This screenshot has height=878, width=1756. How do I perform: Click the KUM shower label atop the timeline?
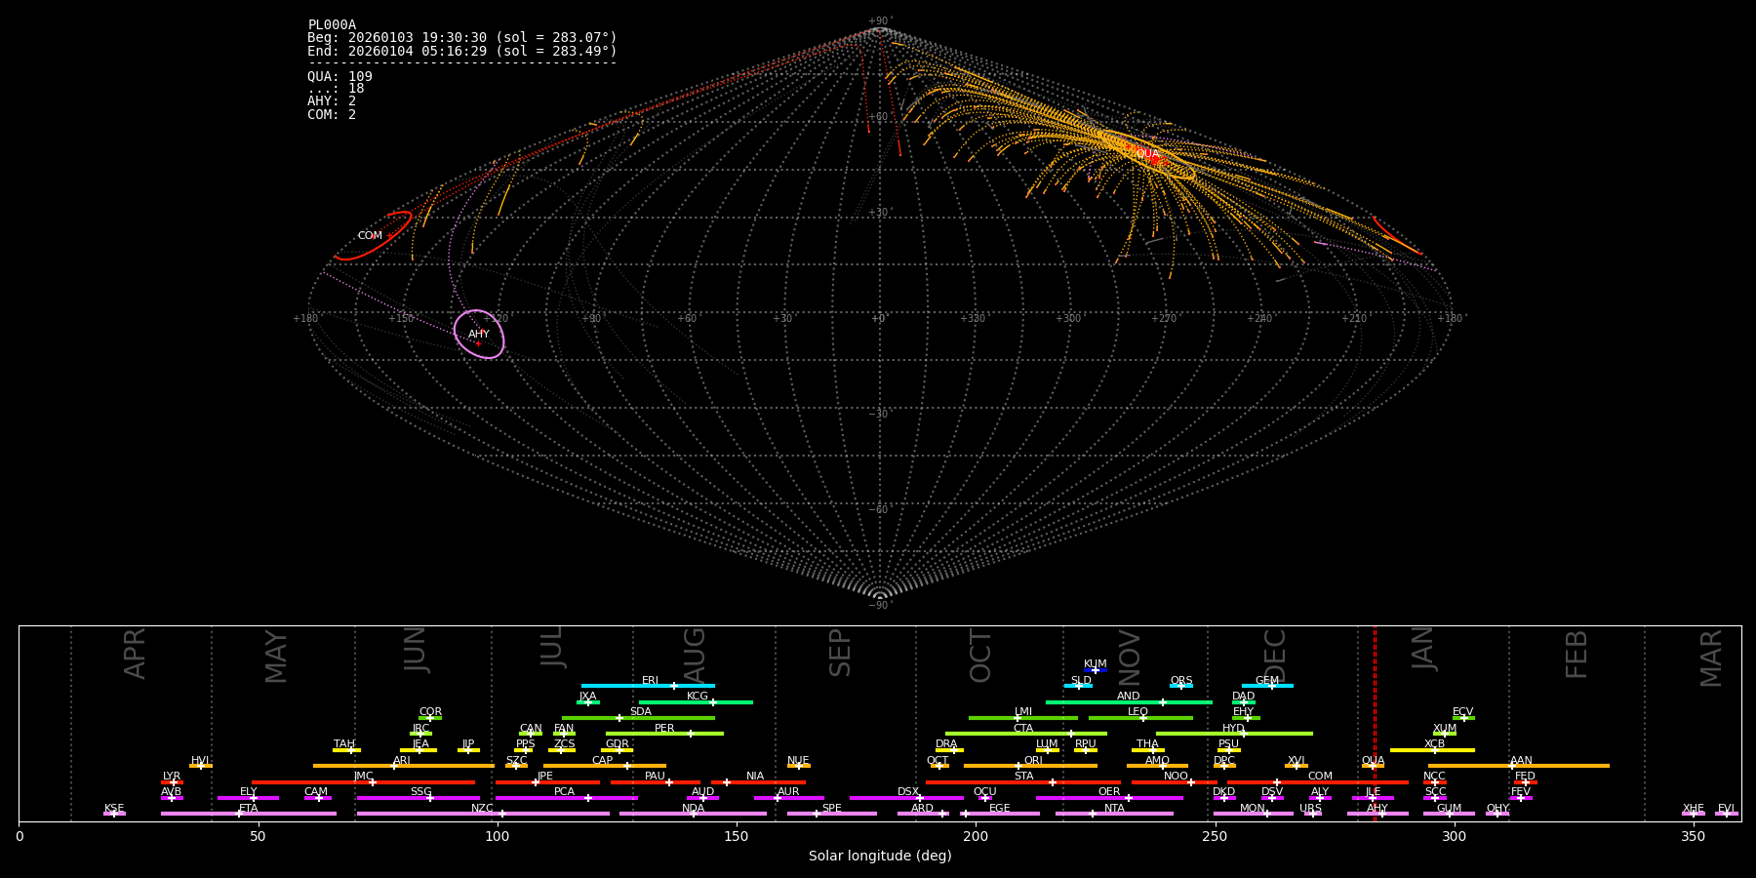(1095, 664)
